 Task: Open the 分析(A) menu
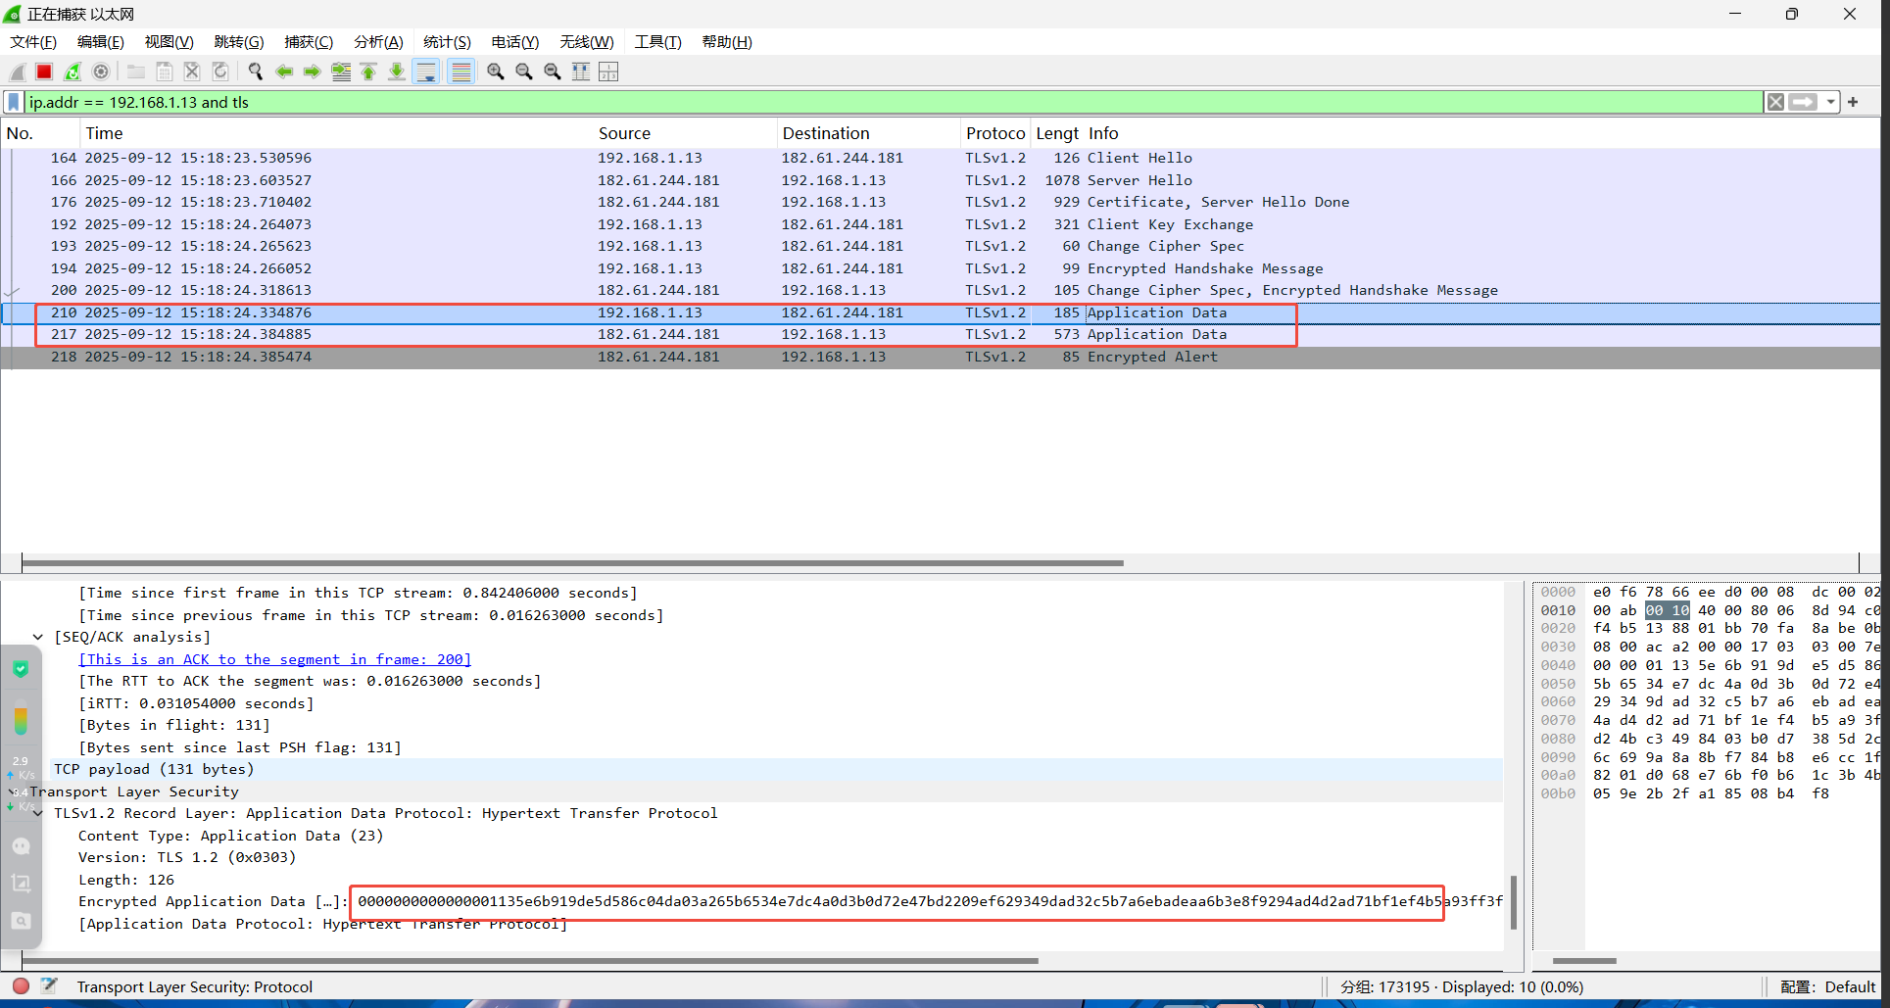click(378, 42)
